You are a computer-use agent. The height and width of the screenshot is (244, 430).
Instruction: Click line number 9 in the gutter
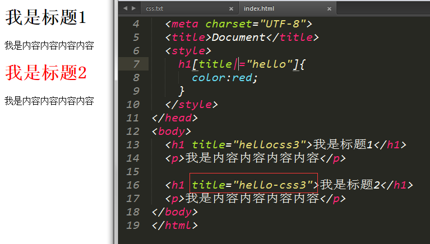click(136, 91)
